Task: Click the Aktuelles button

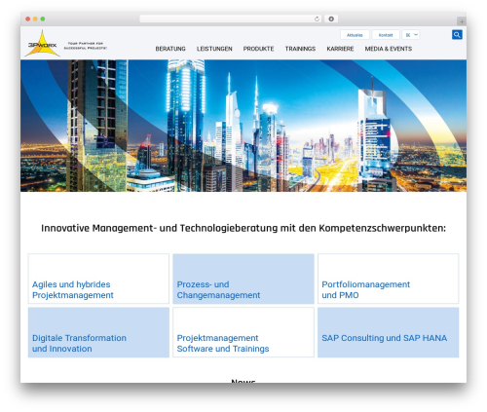Action: point(355,35)
